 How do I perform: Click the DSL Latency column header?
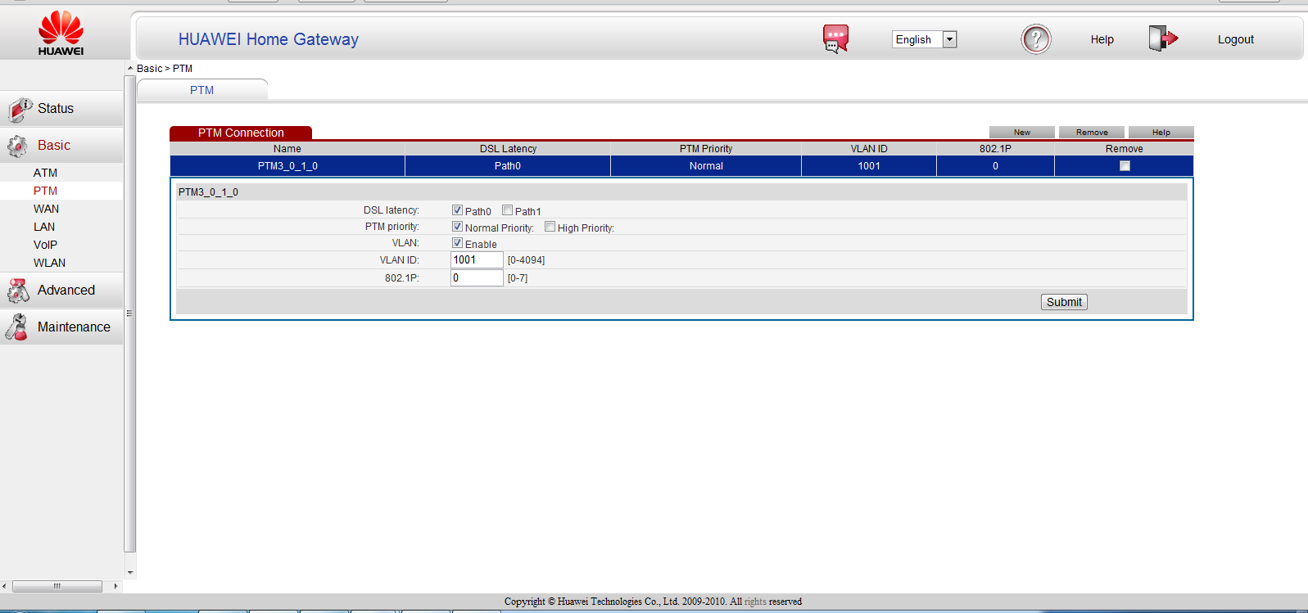(x=508, y=149)
